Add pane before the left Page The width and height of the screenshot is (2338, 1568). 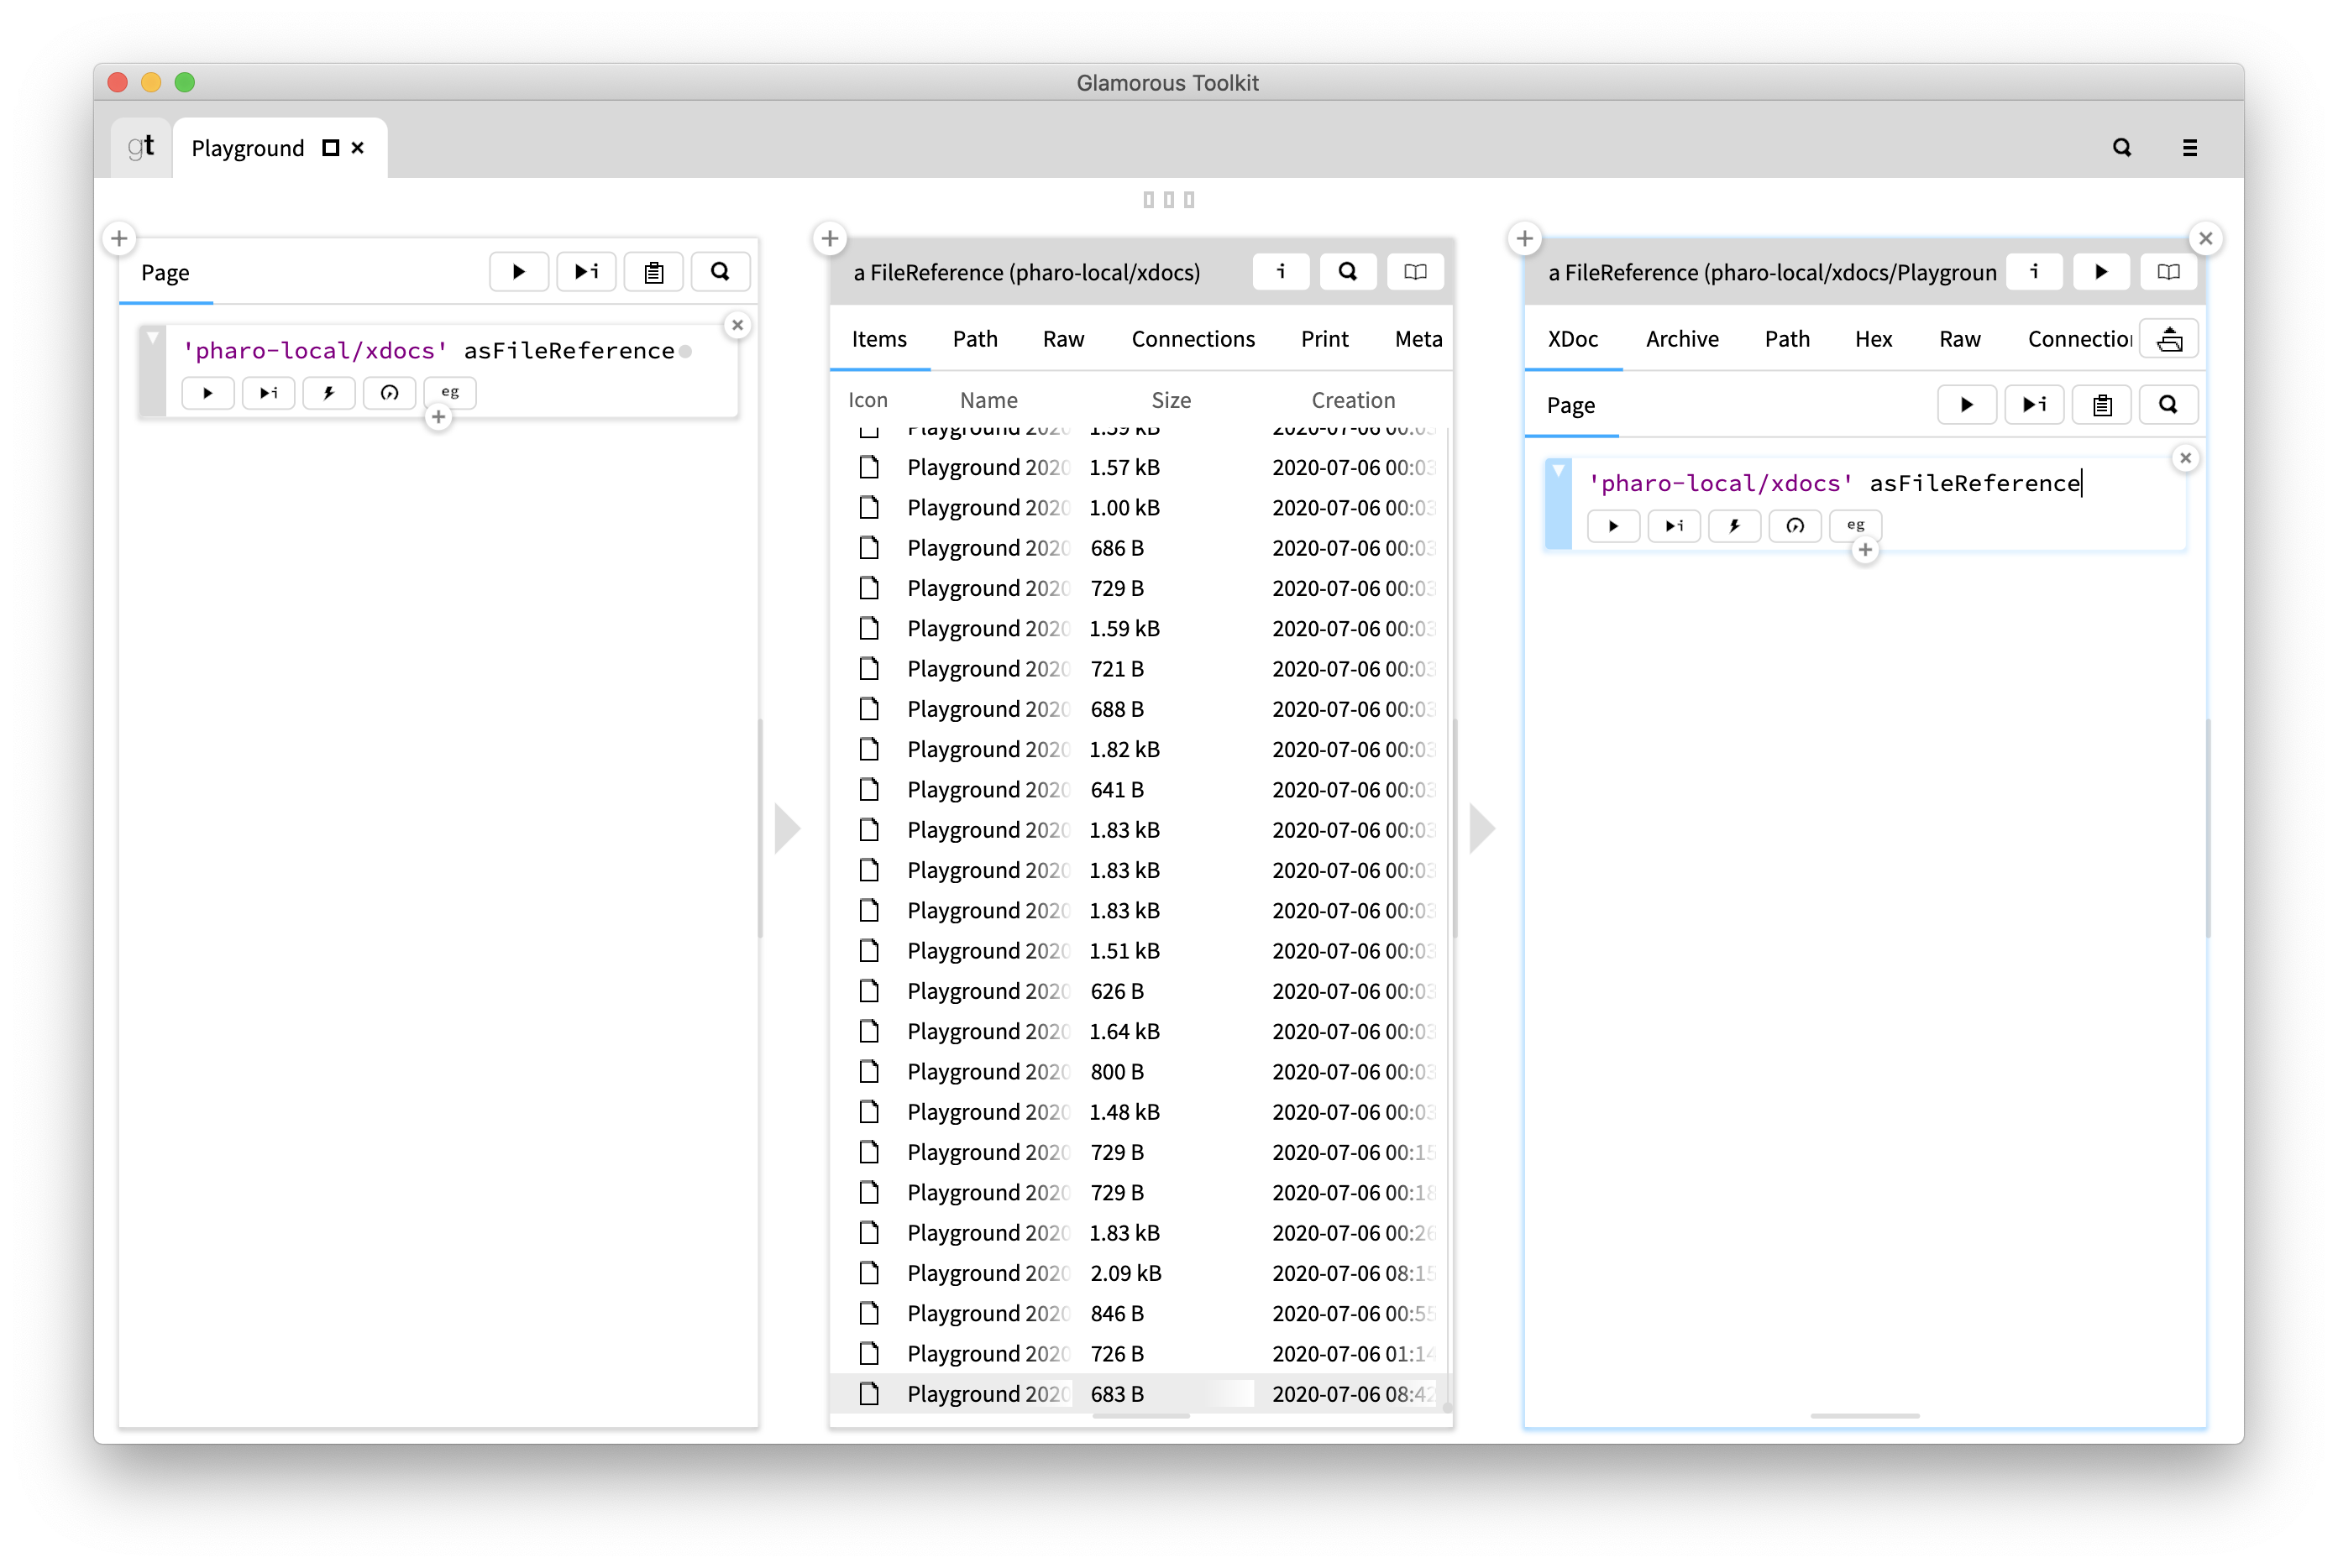pos(119,239)
